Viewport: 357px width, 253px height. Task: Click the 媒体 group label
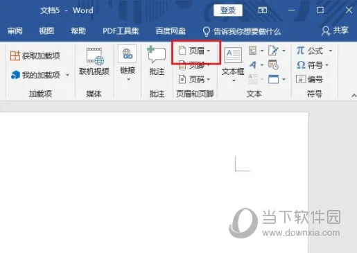click(x=94, y=94)
